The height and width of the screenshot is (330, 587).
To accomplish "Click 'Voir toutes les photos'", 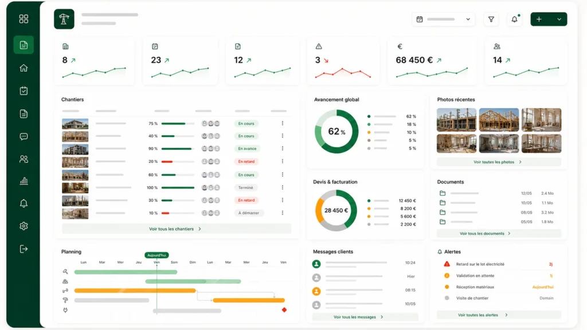I will (498, 162).
